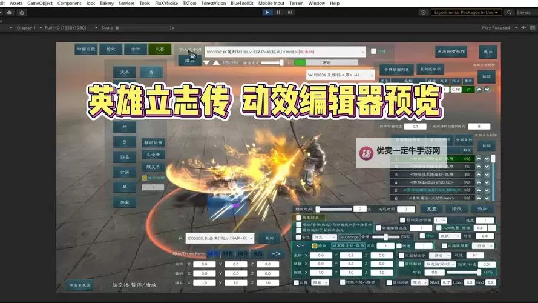Move effect list row 1 up
Screen dimensions: 538x303
[479, 159]
